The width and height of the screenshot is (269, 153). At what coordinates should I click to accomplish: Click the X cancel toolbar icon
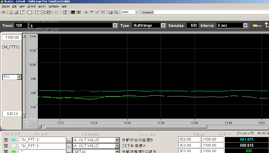pos(103,12)
